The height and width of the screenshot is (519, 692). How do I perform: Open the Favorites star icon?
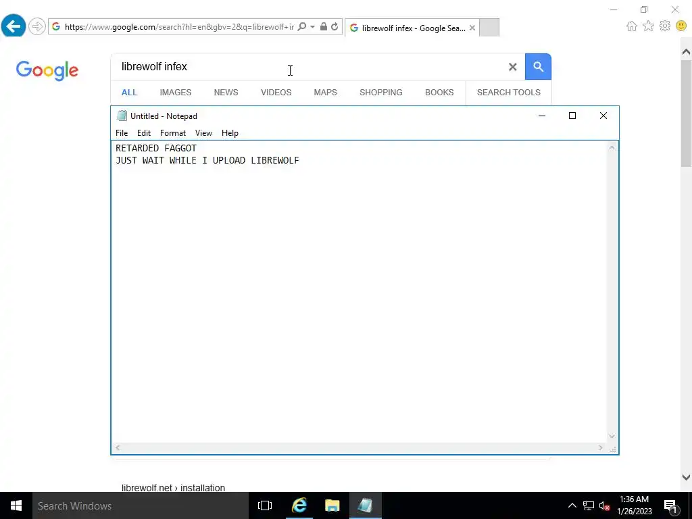click(x=648, y=26)
